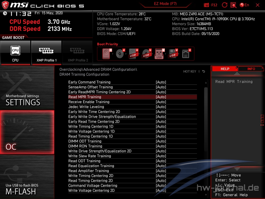Click the bottom grip handle of help panel
This screenshot has width=265, height=199.
(237, 169)
